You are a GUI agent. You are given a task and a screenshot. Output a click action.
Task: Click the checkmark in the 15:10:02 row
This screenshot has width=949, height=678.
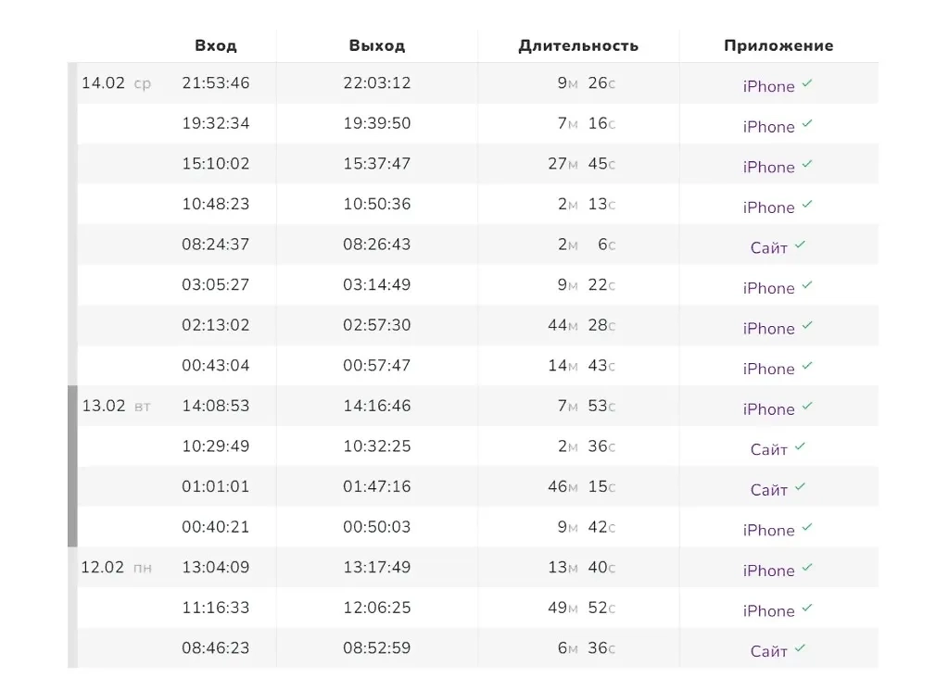(x=807, y=165)
